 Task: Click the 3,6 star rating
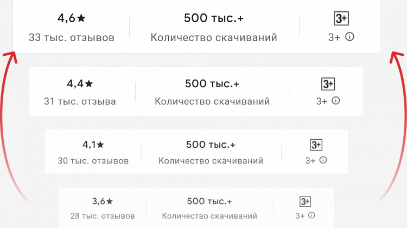[102, 201]
